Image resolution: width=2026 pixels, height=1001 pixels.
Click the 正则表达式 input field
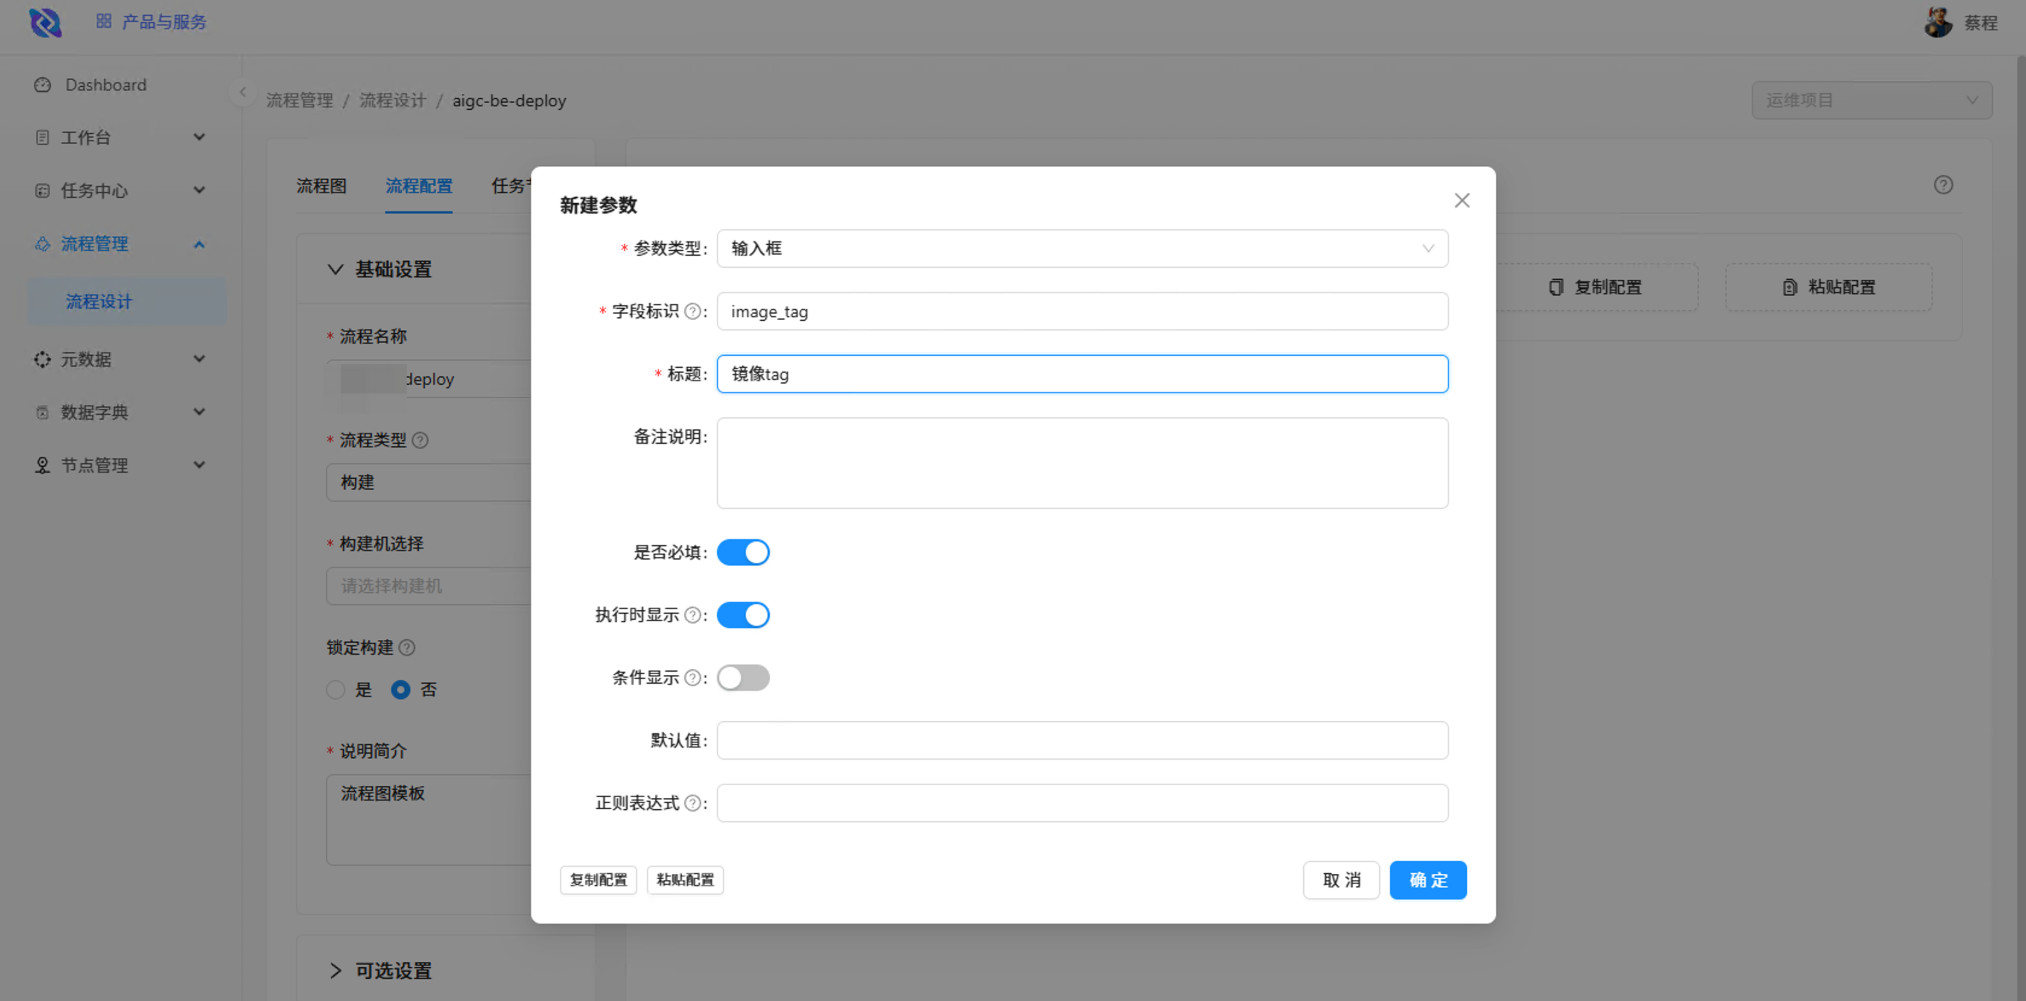pos(1082,803)
